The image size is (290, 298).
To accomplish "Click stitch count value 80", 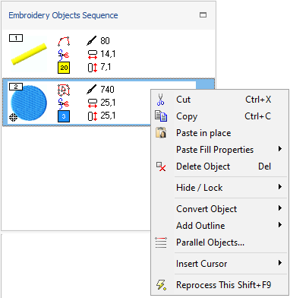I will (x=105, y=41).
